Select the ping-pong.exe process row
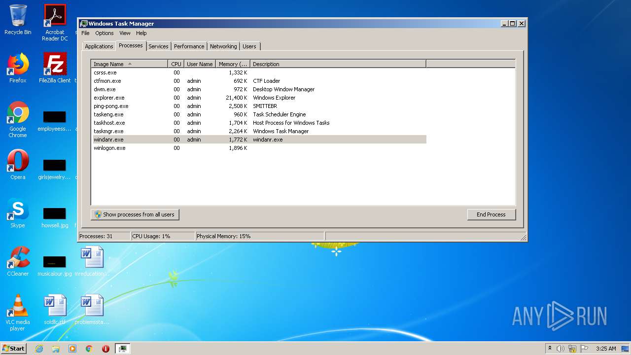Image resolution: width=631 pixels, height=355 pixels. 259,106
